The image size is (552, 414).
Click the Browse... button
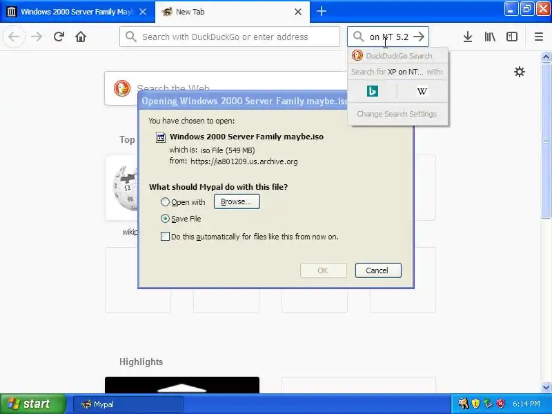click(237, 201)
